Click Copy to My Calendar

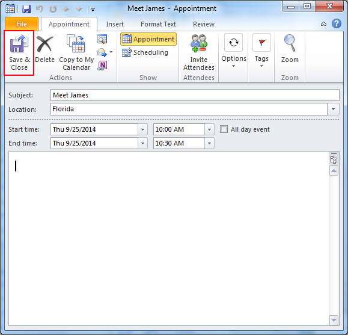click(76, 52)
